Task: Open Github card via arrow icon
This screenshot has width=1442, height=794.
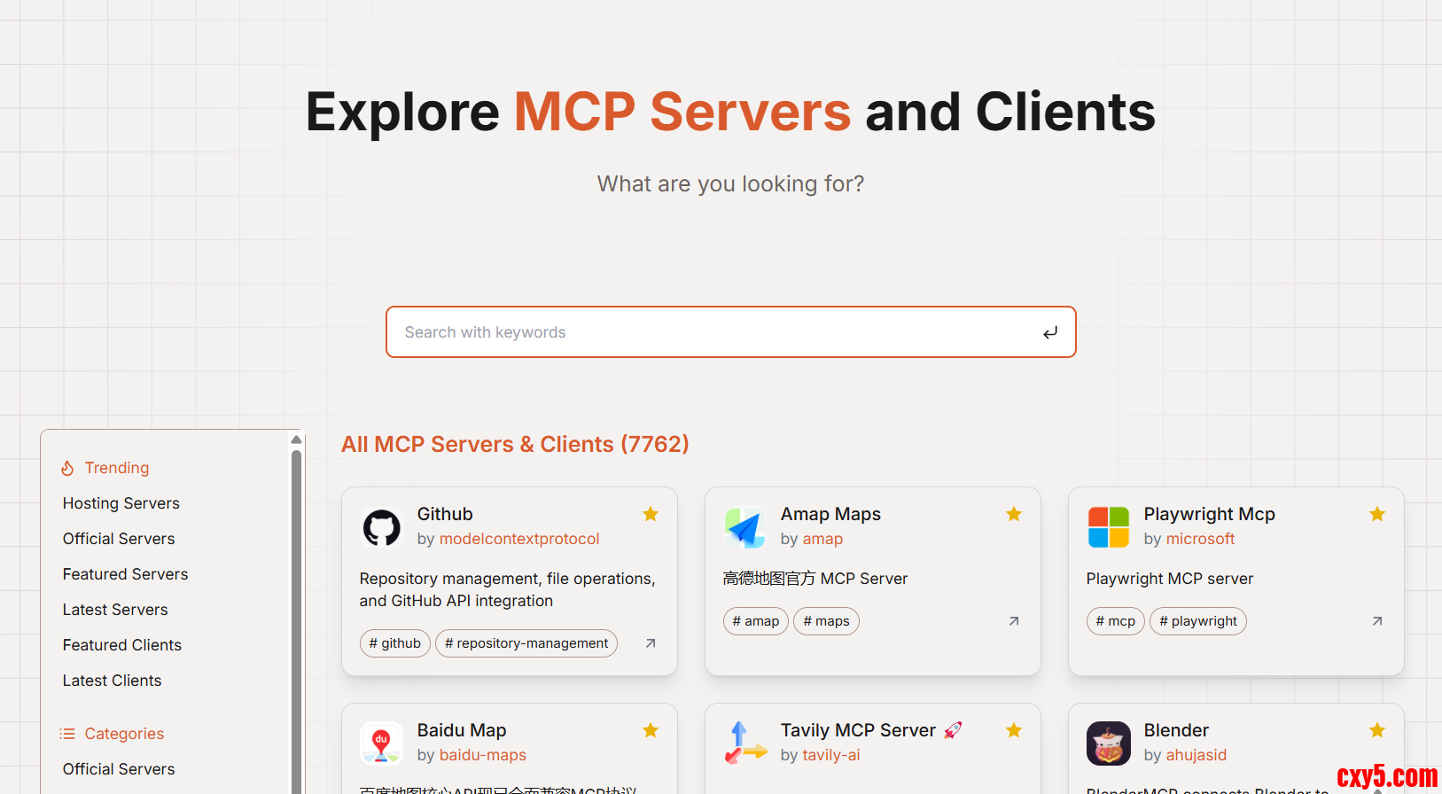Action: (x=651, y=643)
